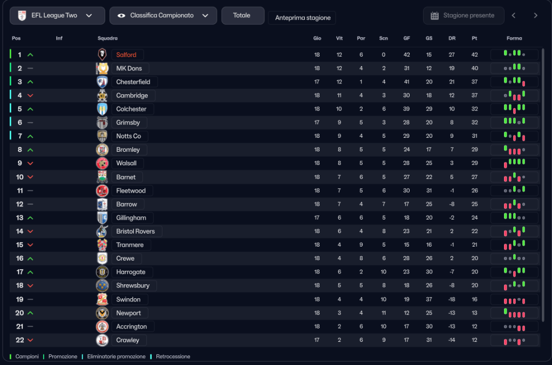This screenshot has width=552, height=365.
Task: Open Anteprima stagione preview
Action: 303,18
